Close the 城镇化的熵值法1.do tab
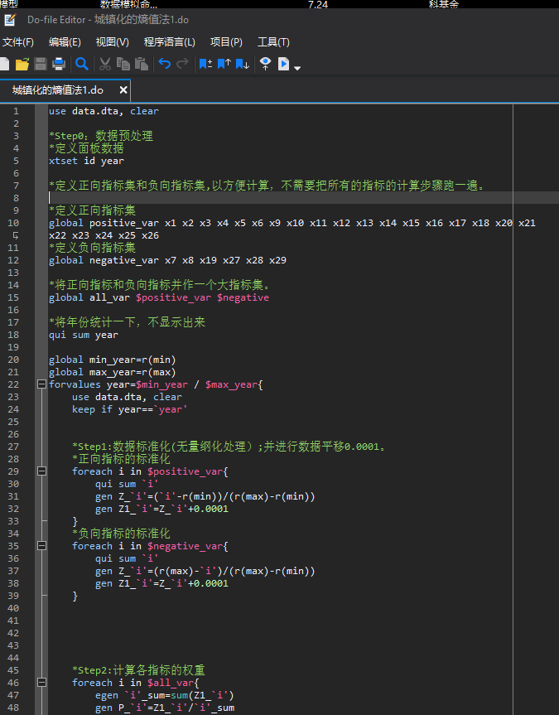Viewport: 559px width, 715px height. pyautogui.click(x=123, y=90)
